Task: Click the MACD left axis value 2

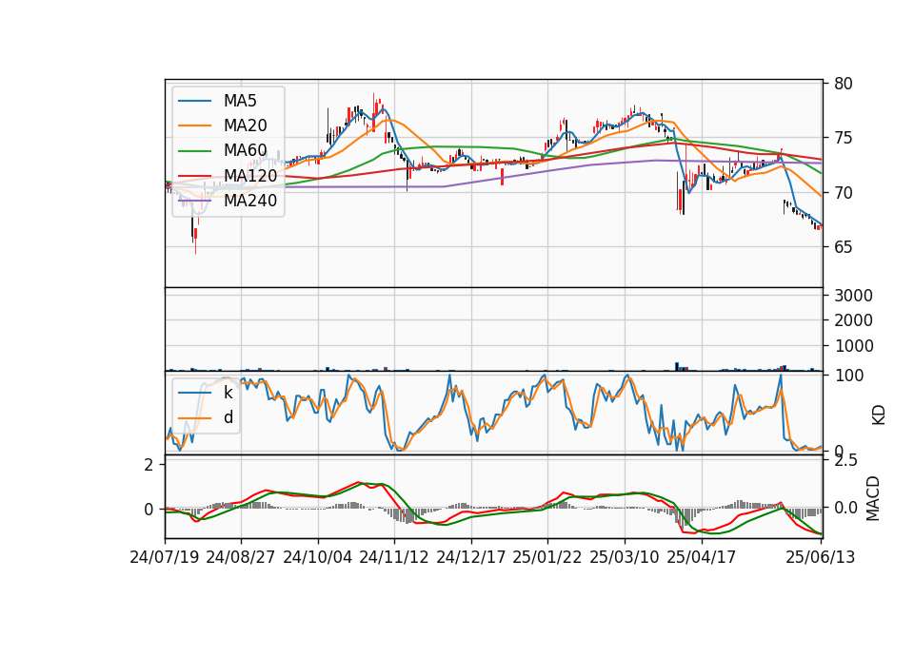Action: [149, 465]
